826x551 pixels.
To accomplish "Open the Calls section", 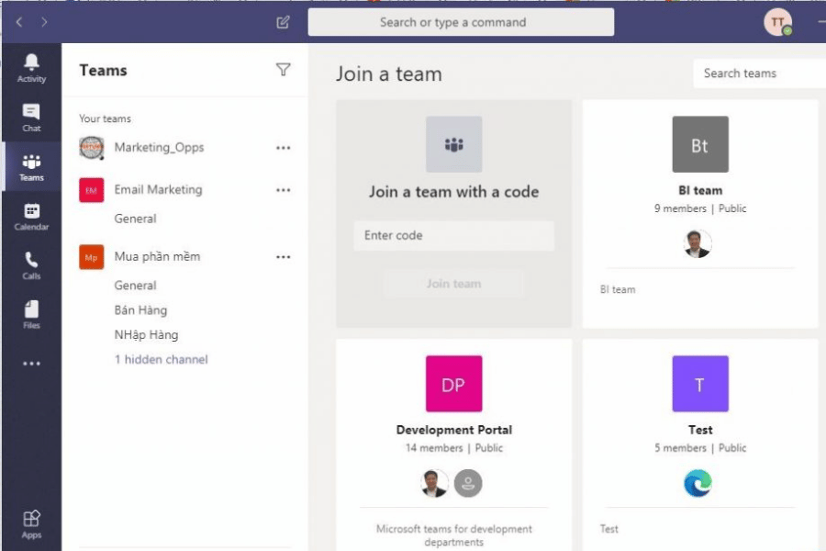I will coord(31,265).
